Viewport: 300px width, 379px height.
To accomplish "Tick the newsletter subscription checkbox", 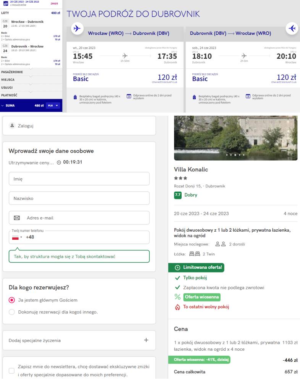I will coord(12,371).
